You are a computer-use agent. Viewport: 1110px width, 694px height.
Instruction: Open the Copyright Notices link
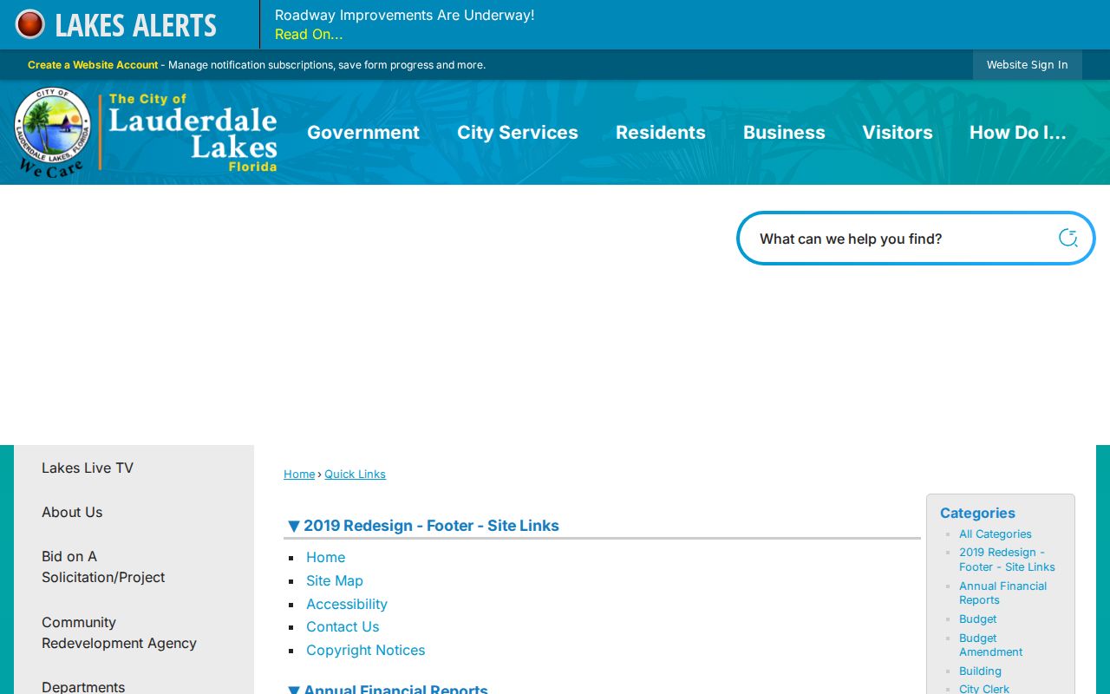pyautogui.click(x=366, y=650)
